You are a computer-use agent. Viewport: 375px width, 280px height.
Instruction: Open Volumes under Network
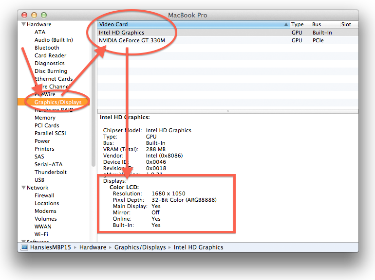pos(46,219)
